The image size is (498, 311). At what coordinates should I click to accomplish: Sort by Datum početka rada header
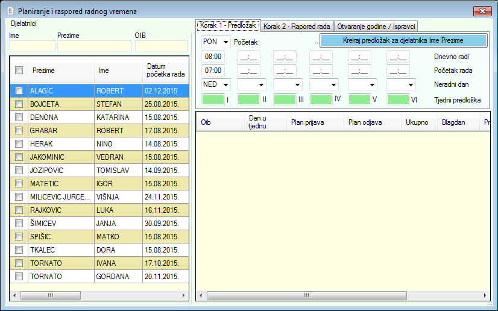(165, 70)
